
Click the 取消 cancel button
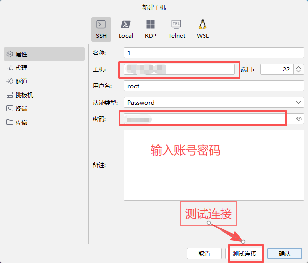pyautogui.click(x=204, y=253)
